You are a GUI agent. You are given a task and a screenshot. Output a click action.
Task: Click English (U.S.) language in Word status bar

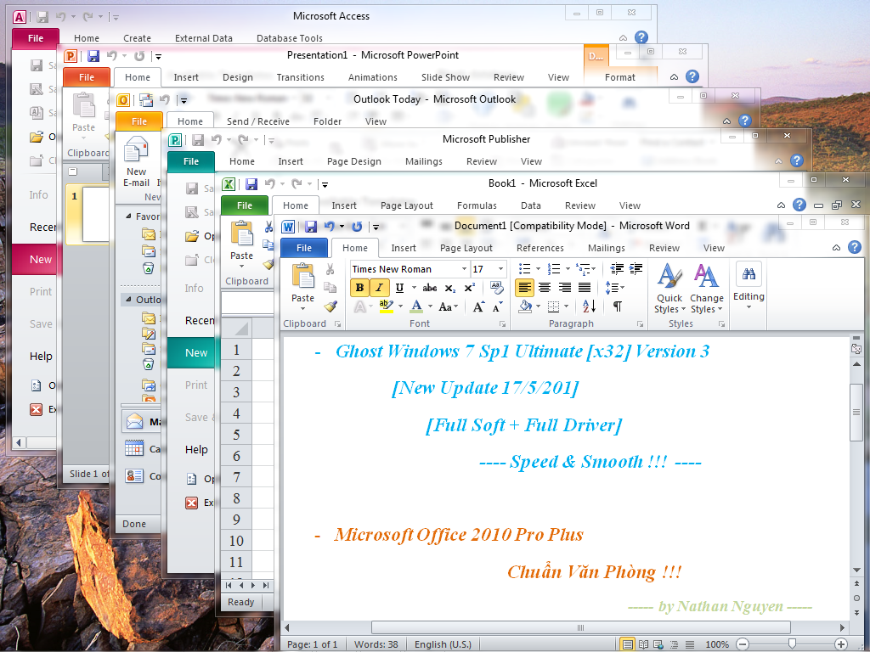coord(443,644)
